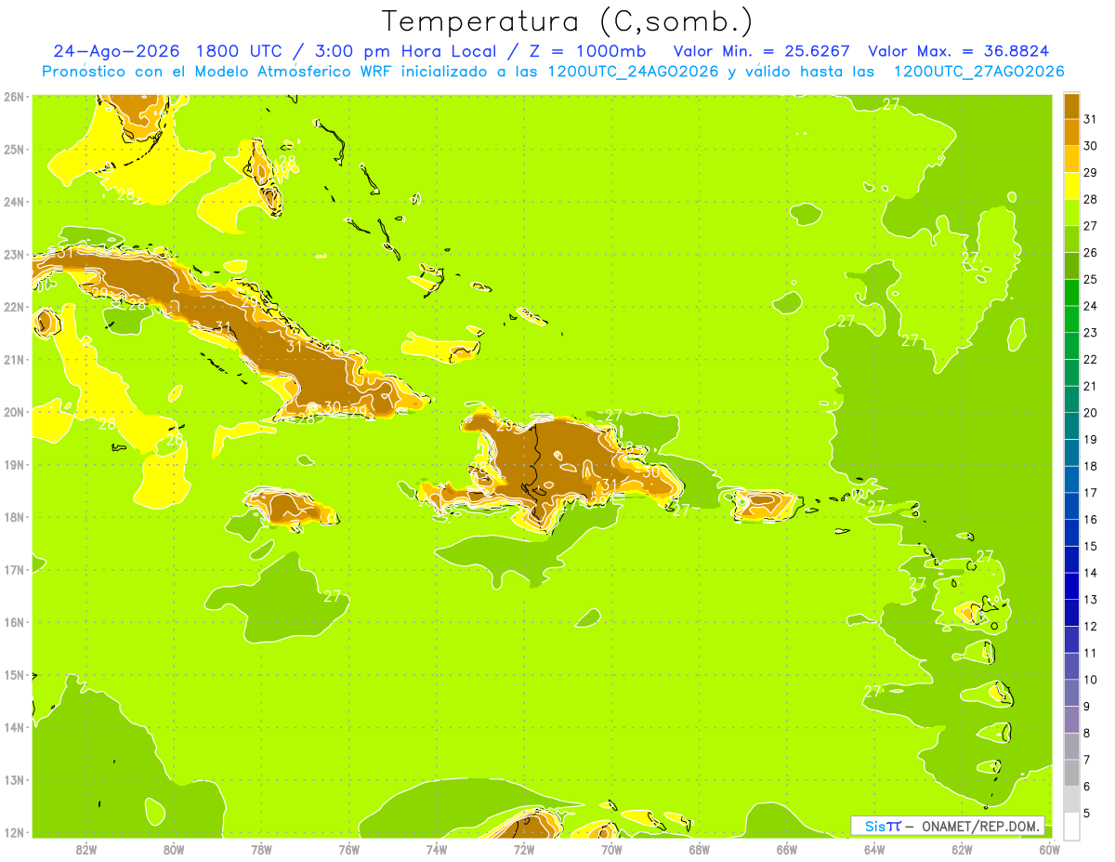This screenshot has height=862, width=1115.
Task: Click the "72W" longitude axis label
Action: tap(524, 849)
